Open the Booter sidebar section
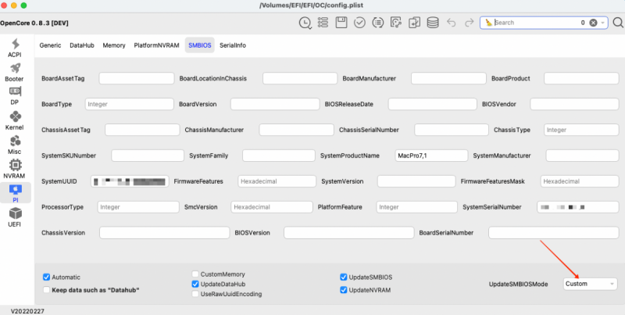Viewport: 625px width, 315px height. 14,73
